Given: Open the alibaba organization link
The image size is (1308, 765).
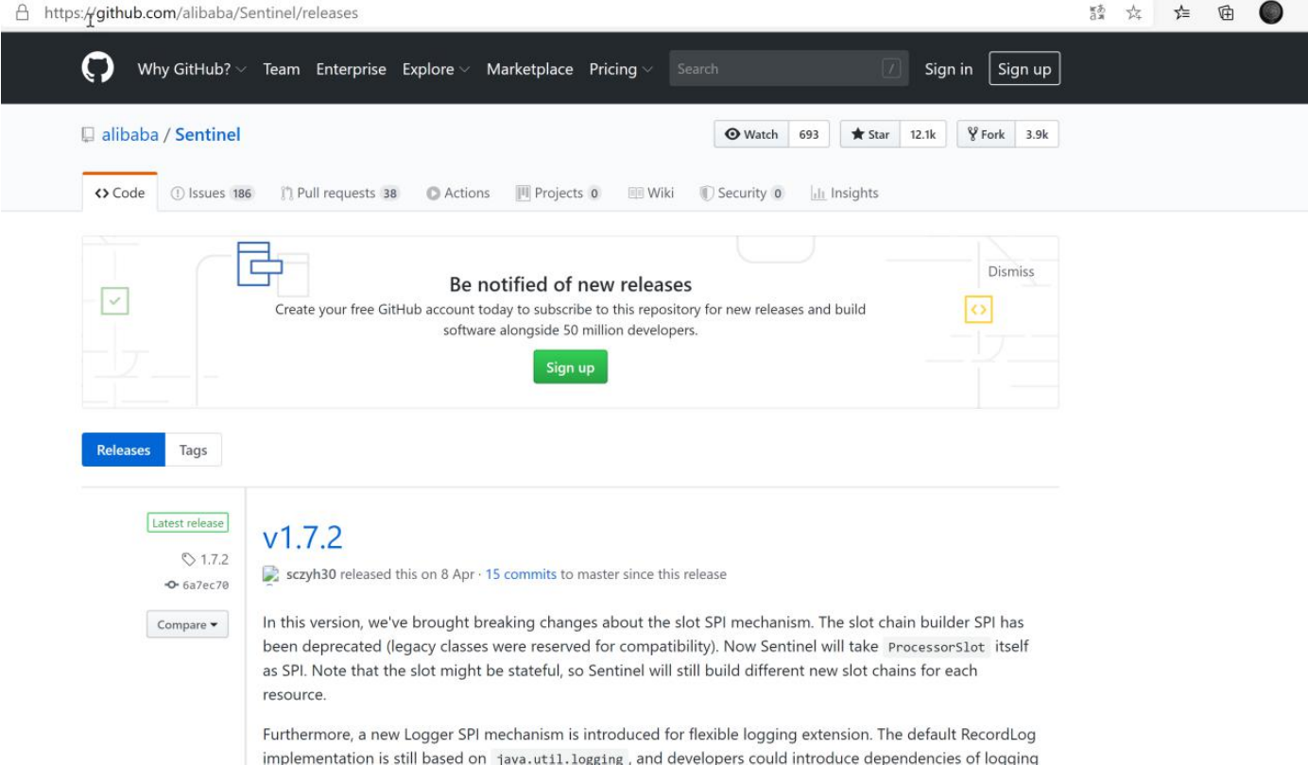Looking at the screenshot, I should [x=129, y=135].
